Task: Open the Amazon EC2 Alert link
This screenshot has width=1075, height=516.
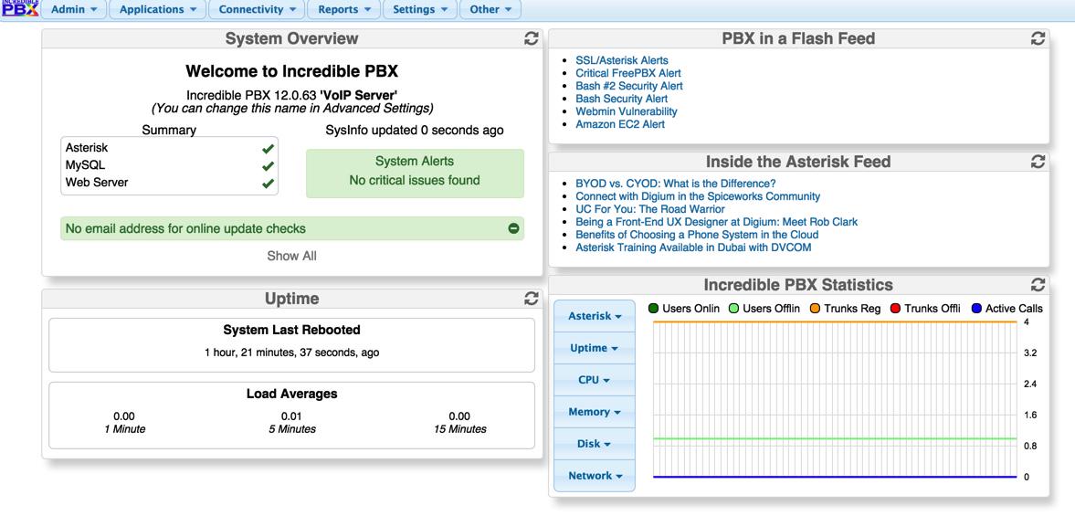Action: click(x=620, y=124)
